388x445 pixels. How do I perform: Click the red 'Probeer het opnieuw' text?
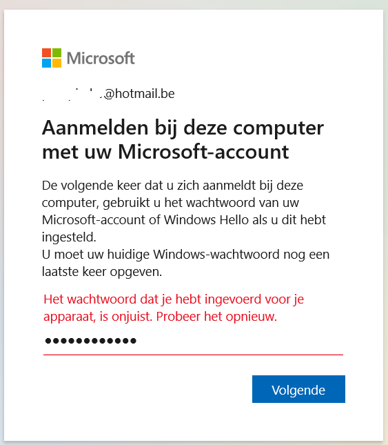216,317
